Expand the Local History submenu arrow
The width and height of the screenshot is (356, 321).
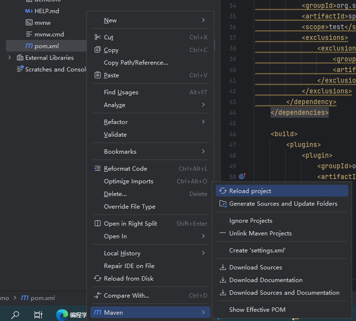pos(203,253)
